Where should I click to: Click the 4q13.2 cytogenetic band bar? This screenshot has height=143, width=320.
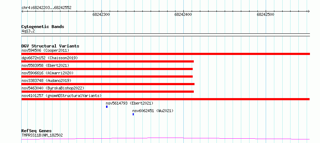pyautogui.click(x=165, y=35)
